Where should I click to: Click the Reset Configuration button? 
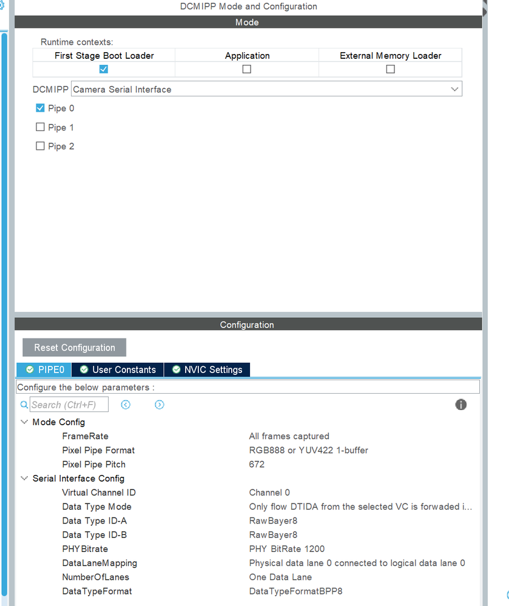(74, 348)
